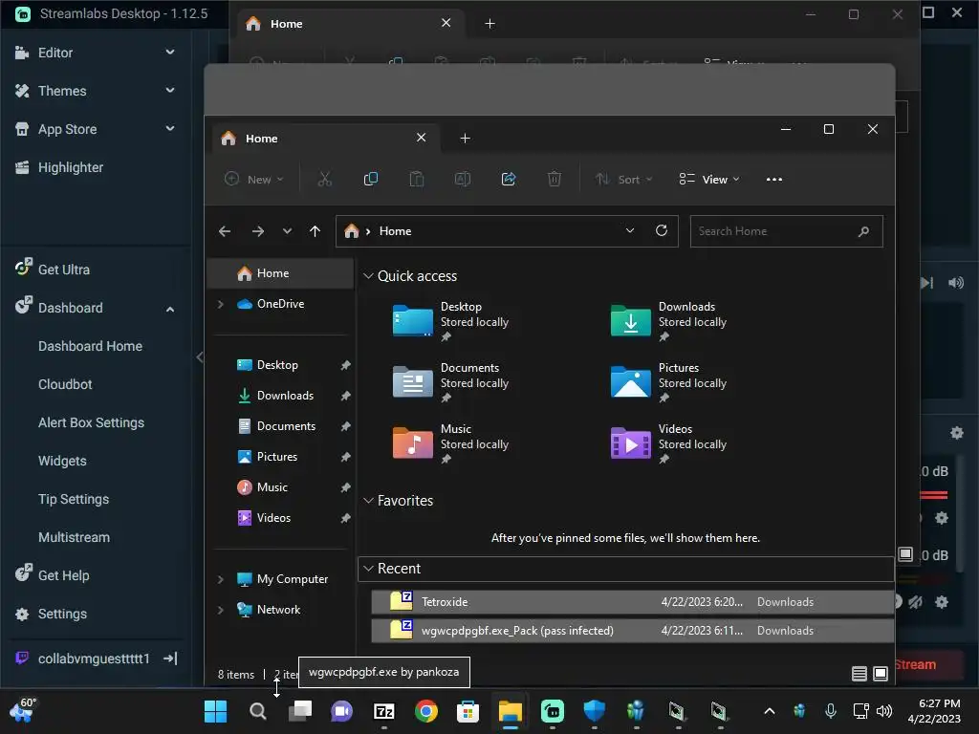979x734 pixels.
Task: Click Get Ultra in Streamlabs
Action: [x=64, y=270]
